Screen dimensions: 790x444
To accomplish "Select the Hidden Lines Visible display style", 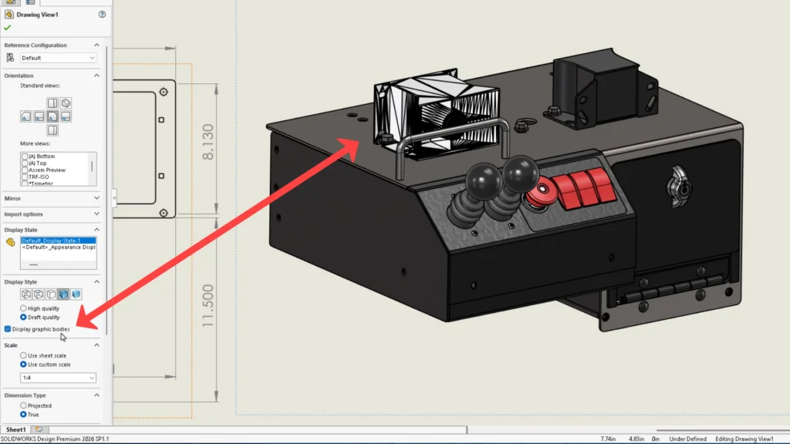I will 39,294.
